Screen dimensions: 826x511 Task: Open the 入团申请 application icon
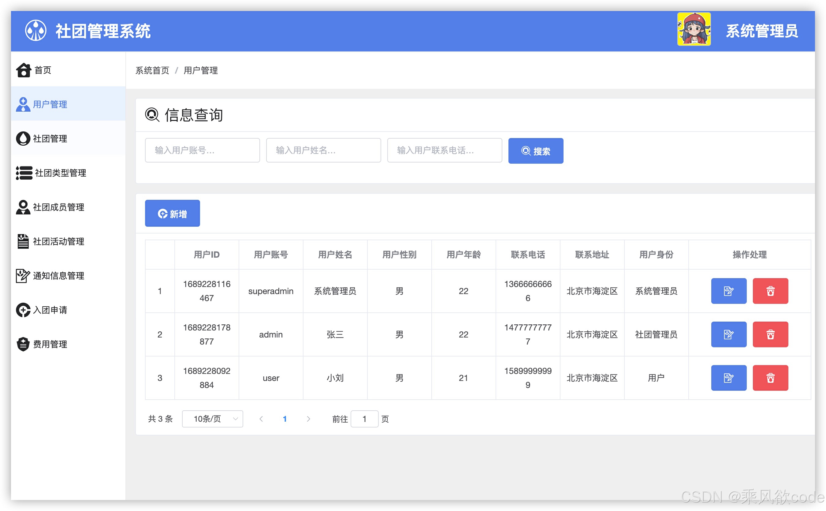click(x=22, y=310)
